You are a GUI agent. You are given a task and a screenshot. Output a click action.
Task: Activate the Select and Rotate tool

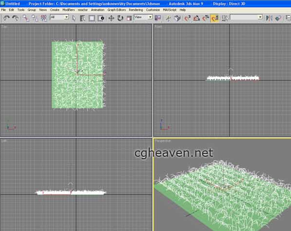120,18
